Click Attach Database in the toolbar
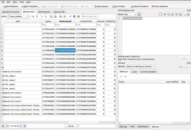The width and height of the screenshot is (191, 130). pyautogui.click(x=140, y=6)
